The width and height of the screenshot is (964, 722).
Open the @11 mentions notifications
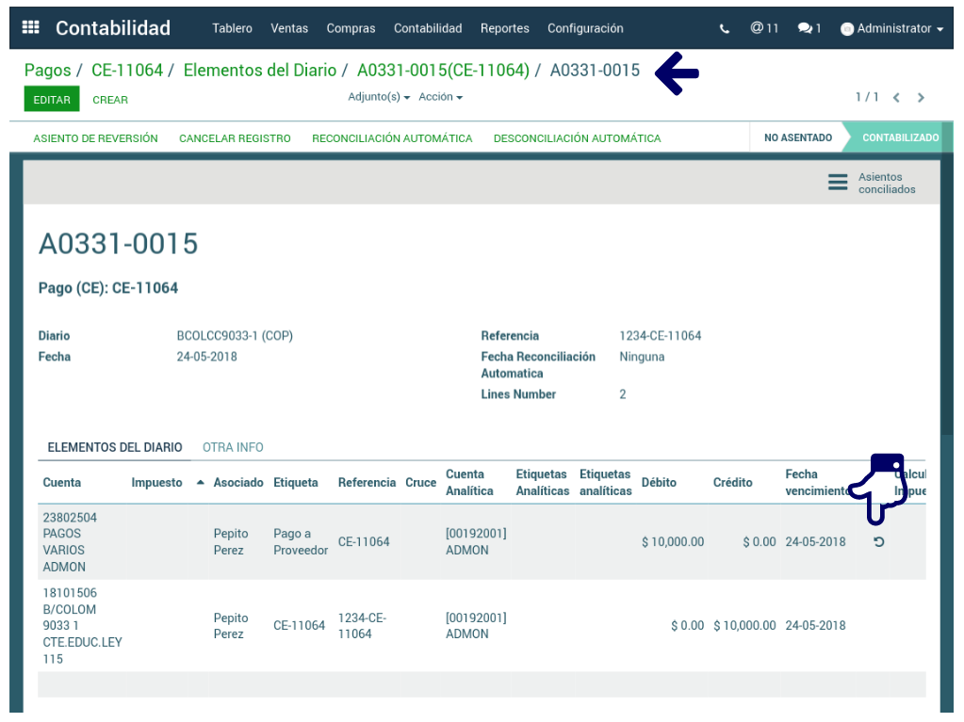[764, 28]
